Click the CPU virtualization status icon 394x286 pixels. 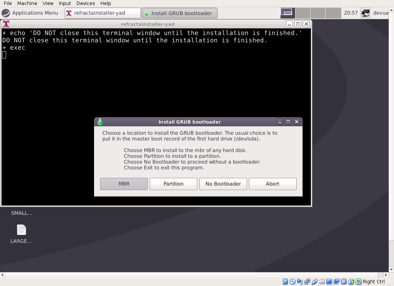344,281
